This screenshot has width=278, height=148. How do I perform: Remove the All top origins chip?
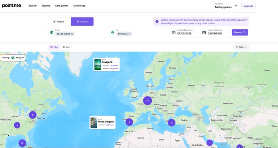coord(72,34)
